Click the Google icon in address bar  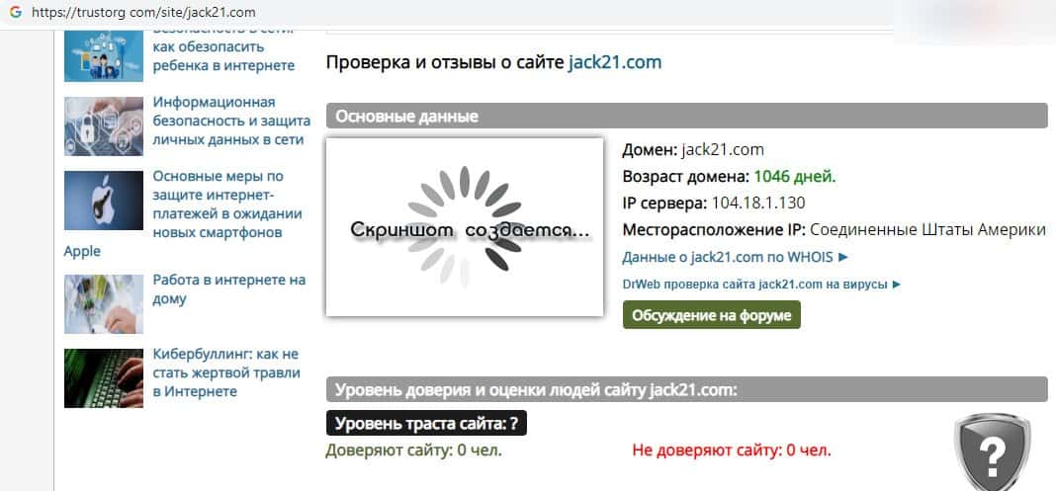[16, 12]
